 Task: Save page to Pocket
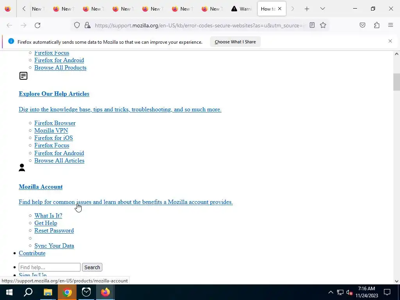(x=362, y=25)
